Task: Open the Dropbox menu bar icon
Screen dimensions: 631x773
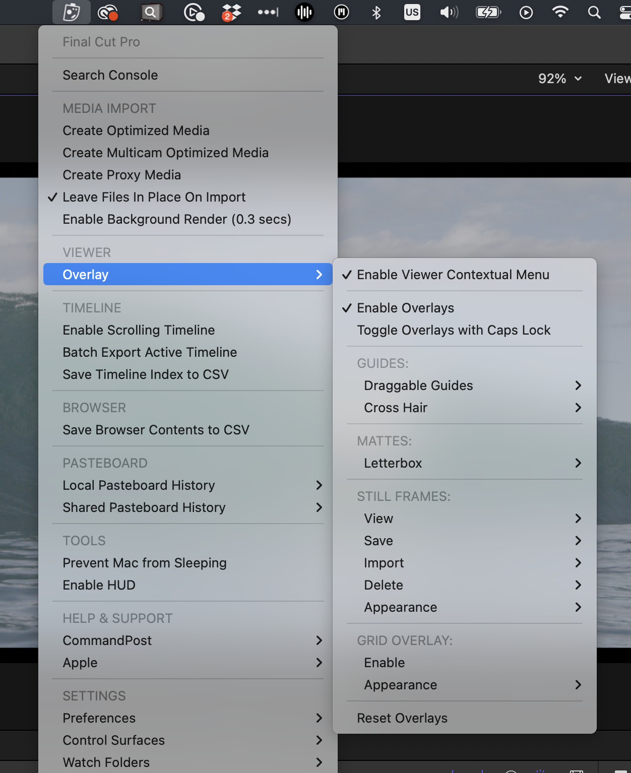Action: pyautogui.click(x=231, y=12)
